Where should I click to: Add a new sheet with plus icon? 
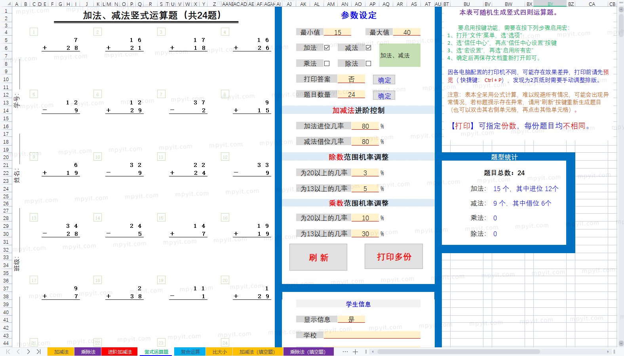coord(356,352)
